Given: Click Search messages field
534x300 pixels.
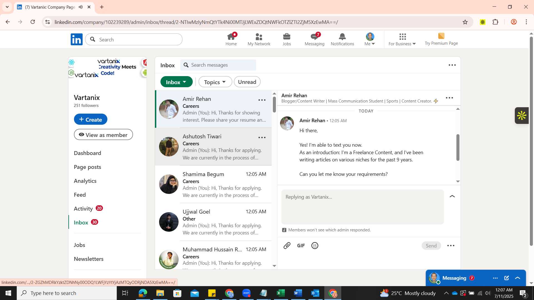Looking at the screenshot, I should point(218,65).
